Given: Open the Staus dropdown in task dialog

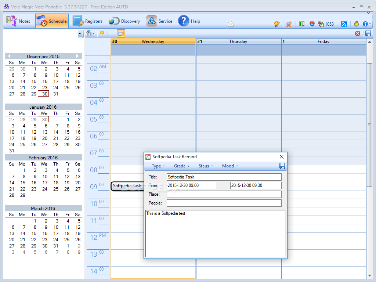Looking at the screenshot, I should 206,166.
